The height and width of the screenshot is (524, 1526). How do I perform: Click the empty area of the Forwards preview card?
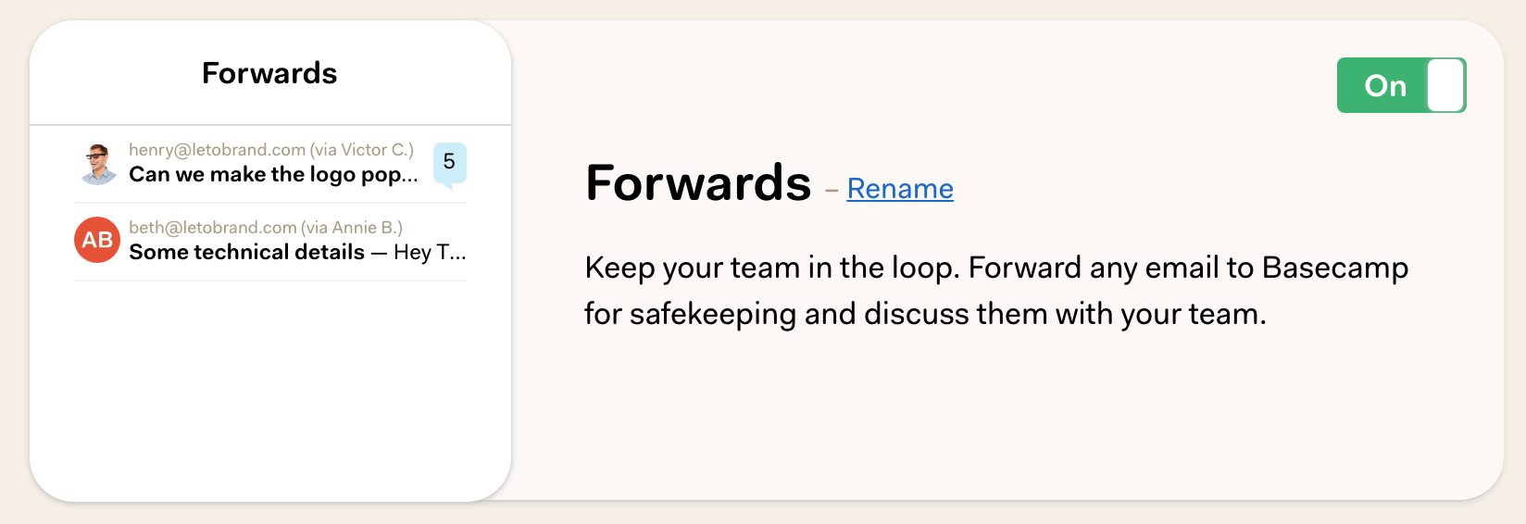[x=269, y=389]
